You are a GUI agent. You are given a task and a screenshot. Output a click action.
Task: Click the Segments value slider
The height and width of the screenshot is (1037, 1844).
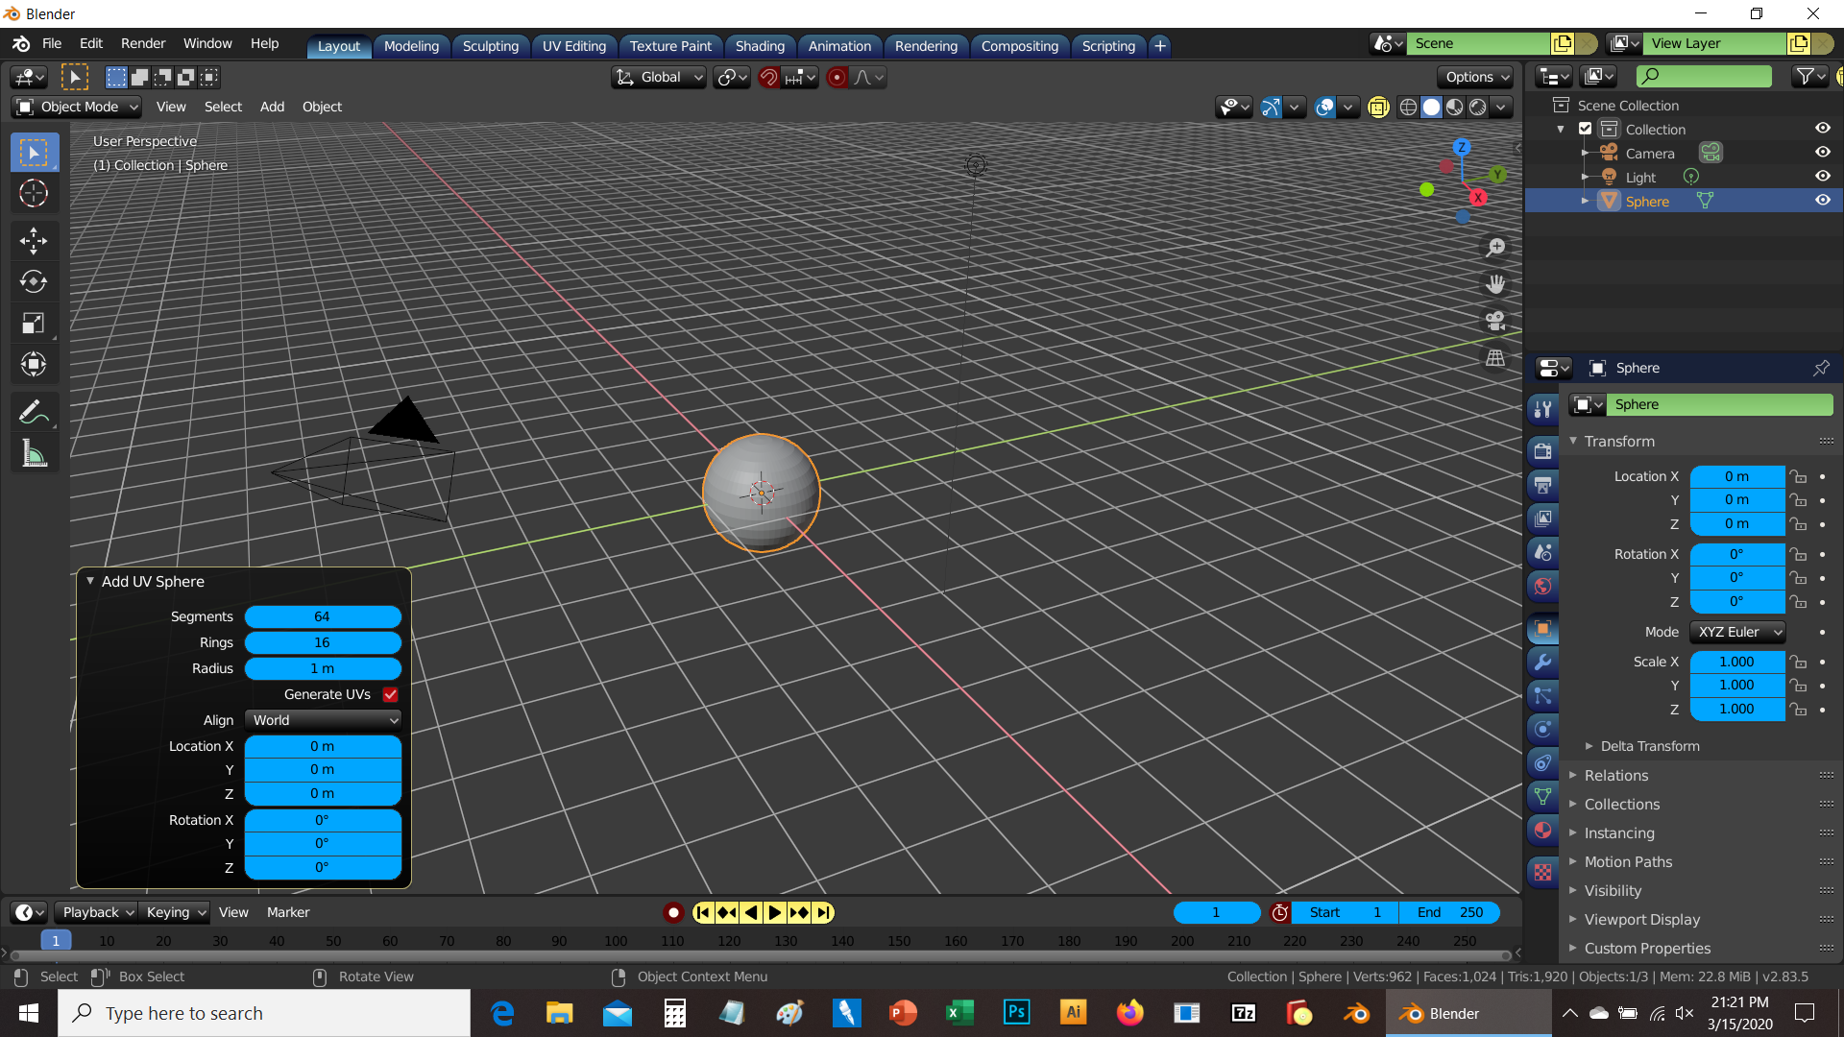point(323,616)
